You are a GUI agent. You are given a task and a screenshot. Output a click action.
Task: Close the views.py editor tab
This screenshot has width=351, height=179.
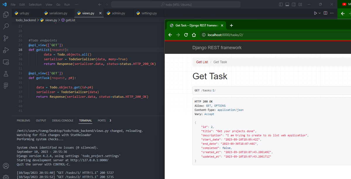[x=100, y=13]
